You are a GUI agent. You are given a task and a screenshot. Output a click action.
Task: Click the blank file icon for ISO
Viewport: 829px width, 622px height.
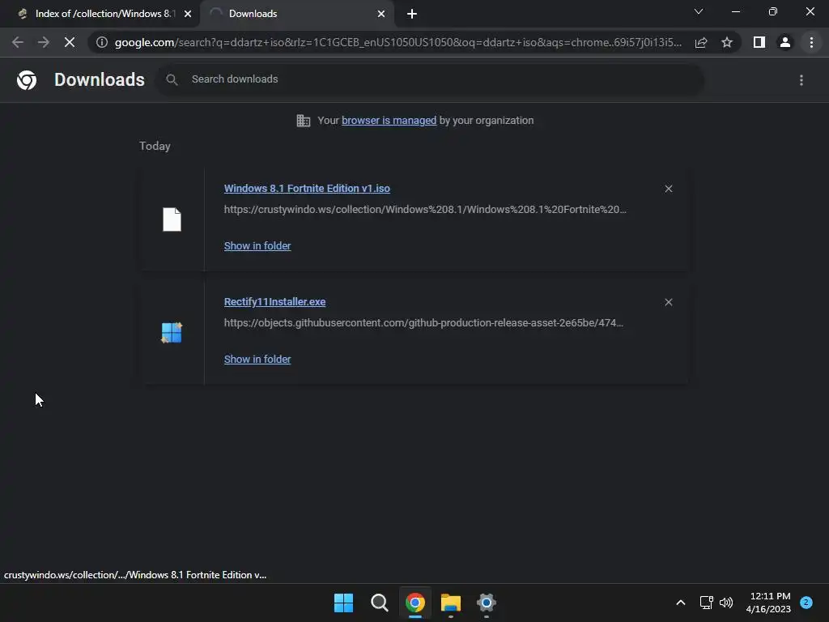tap(172, 219)
